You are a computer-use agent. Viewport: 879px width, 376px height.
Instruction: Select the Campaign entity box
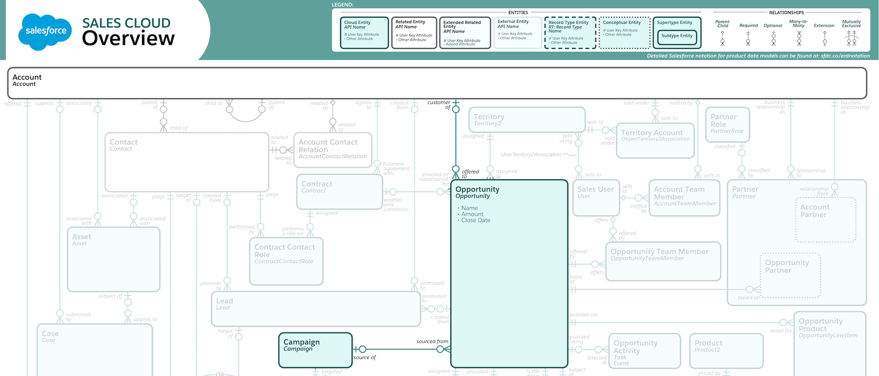pyautogui.click(x=316, y=350)
